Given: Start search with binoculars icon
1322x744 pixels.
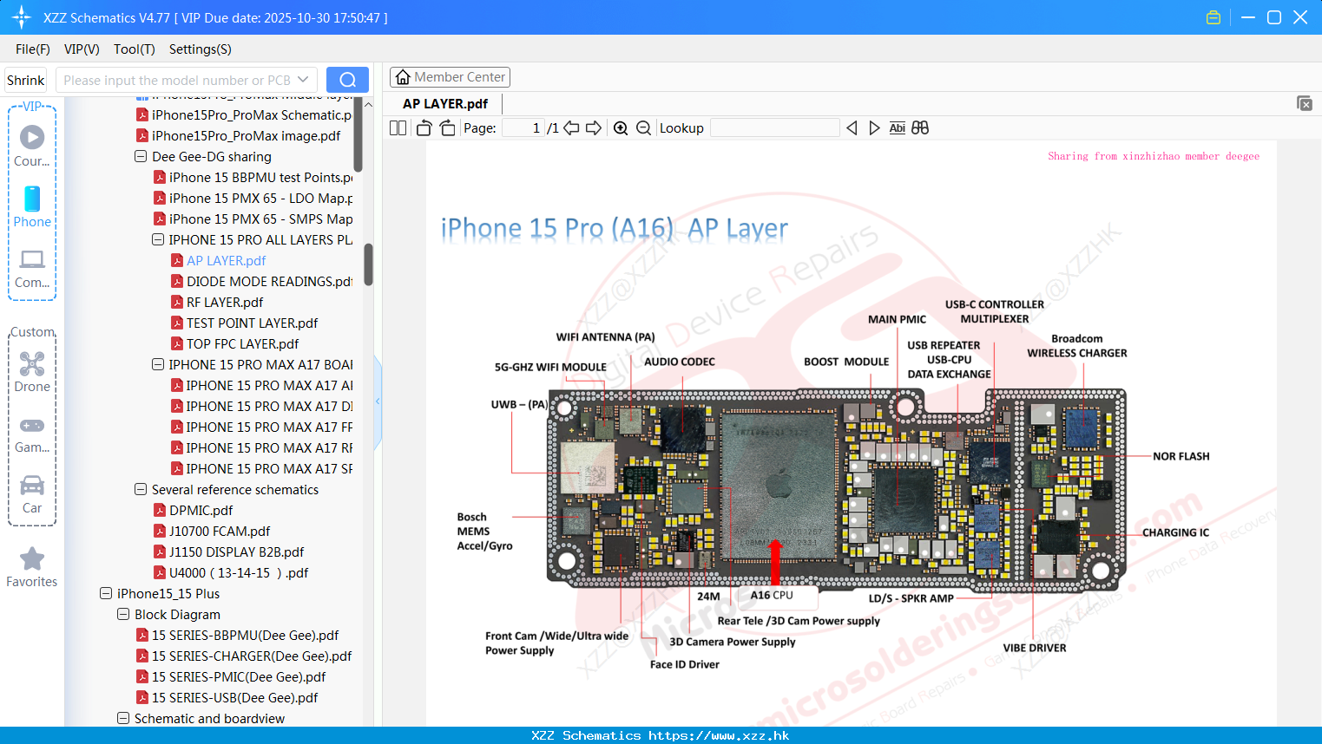Looking at the screenshot, I should click(920, 128).
